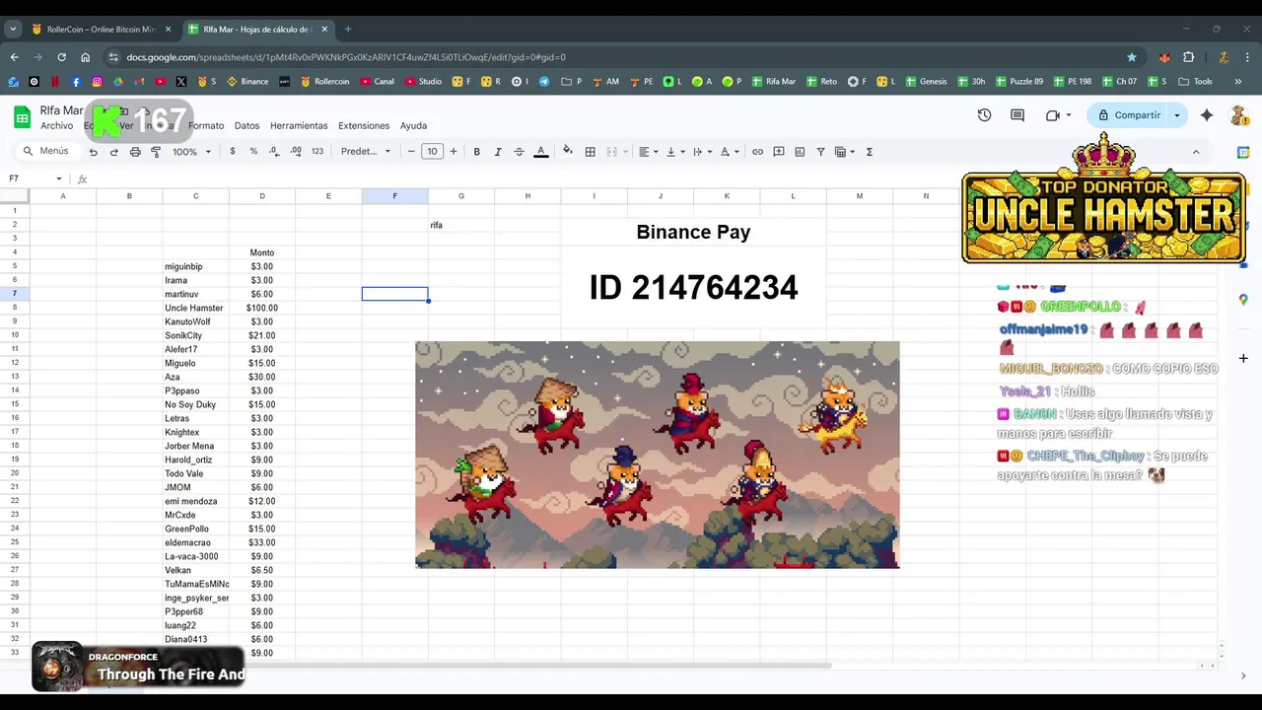Open functions sigma menu

[x=869, y=152]
